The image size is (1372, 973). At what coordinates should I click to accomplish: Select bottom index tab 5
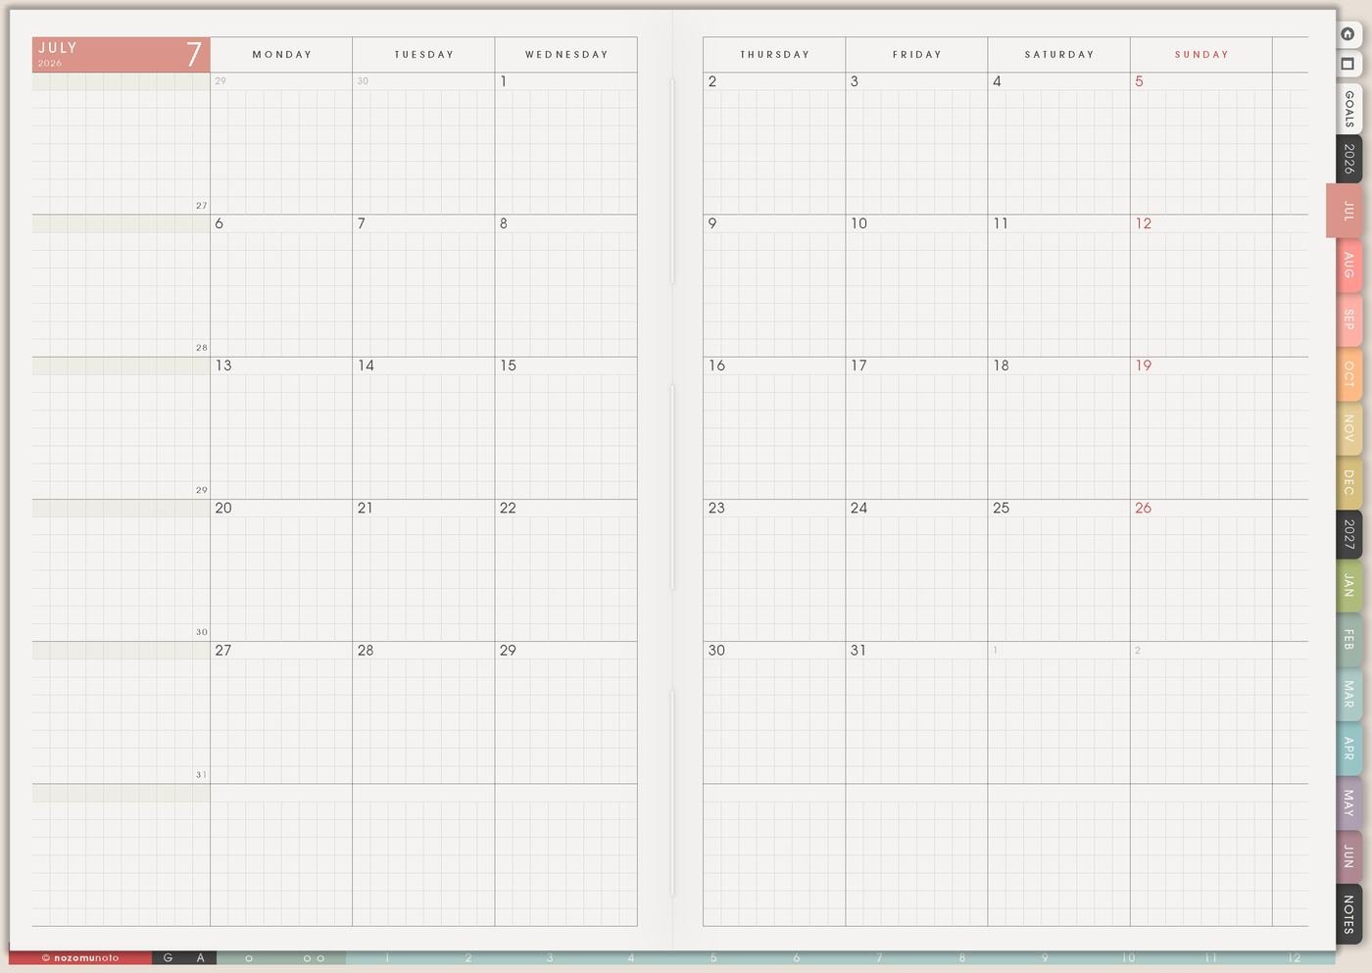click(x=713, y=957)
